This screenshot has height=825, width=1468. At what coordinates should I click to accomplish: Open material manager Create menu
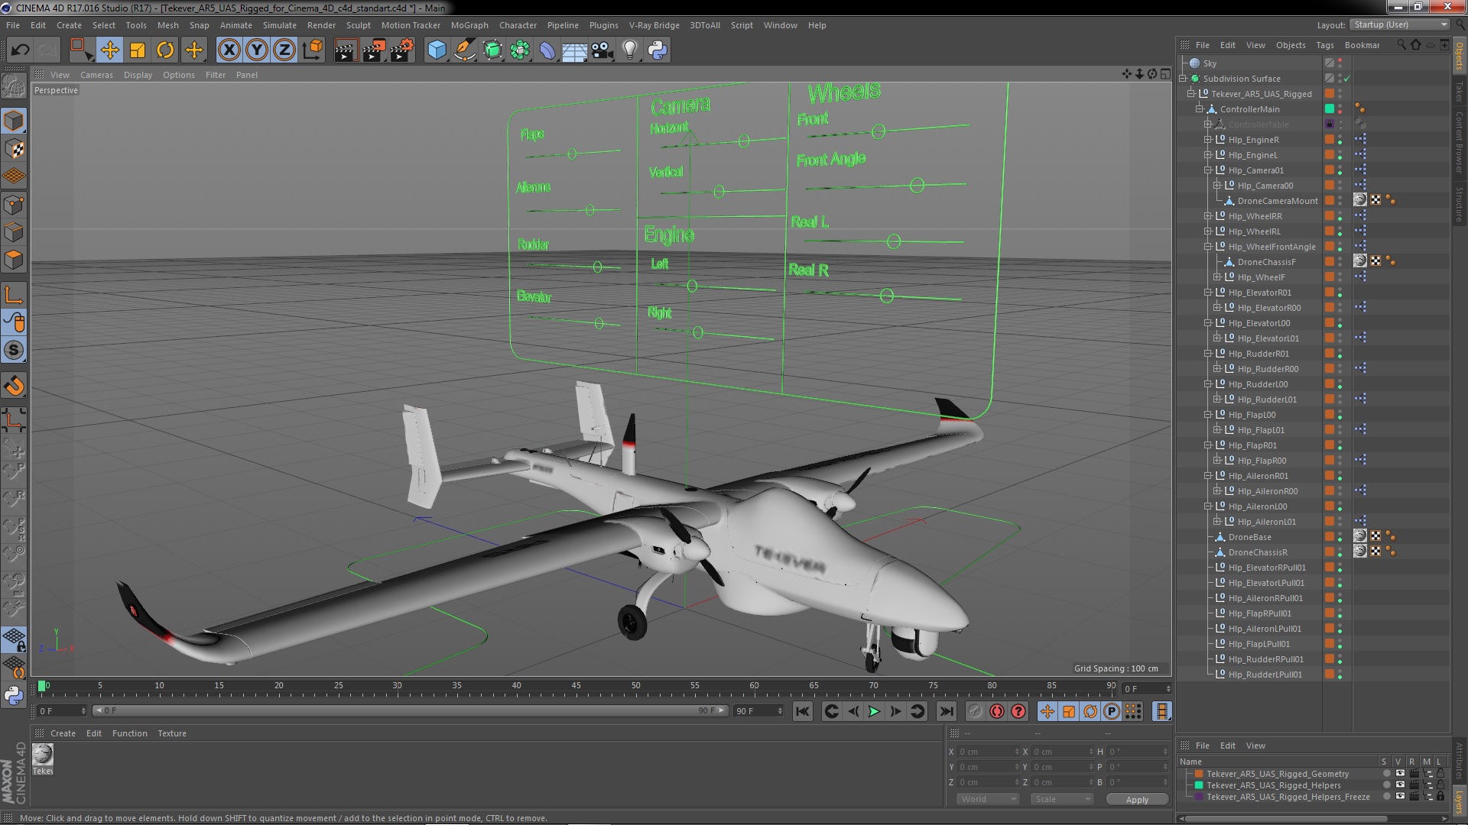point(63,733)
